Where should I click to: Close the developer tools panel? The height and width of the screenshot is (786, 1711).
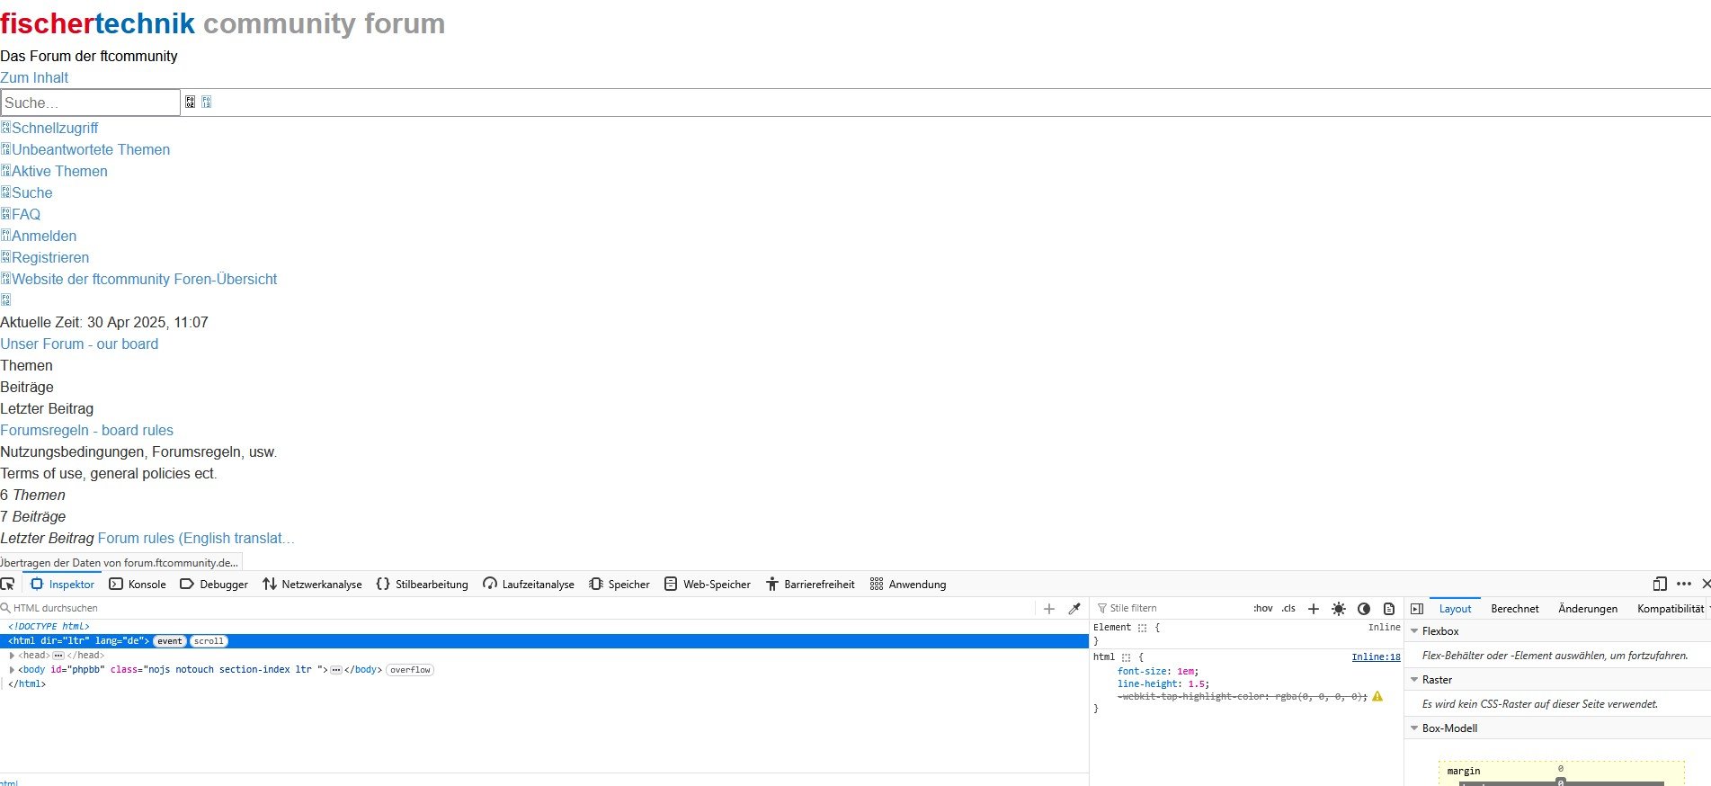coord(1706,584)
